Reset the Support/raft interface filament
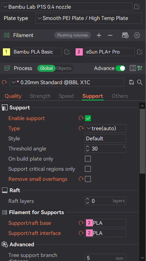This screenshot has width=146, height=261. point(81,233)
